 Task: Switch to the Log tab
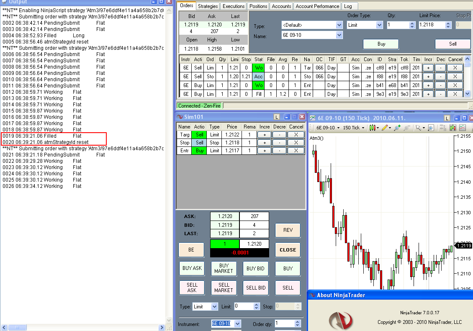(x=348, y=6)
